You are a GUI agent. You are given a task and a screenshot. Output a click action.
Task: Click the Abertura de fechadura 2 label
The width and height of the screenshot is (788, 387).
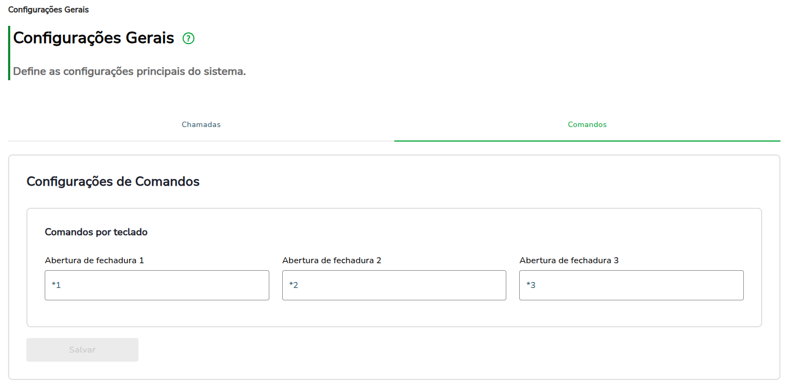[332, 261]
